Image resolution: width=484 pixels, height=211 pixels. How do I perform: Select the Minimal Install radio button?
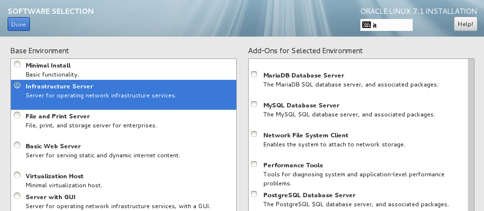pos(17,64)
